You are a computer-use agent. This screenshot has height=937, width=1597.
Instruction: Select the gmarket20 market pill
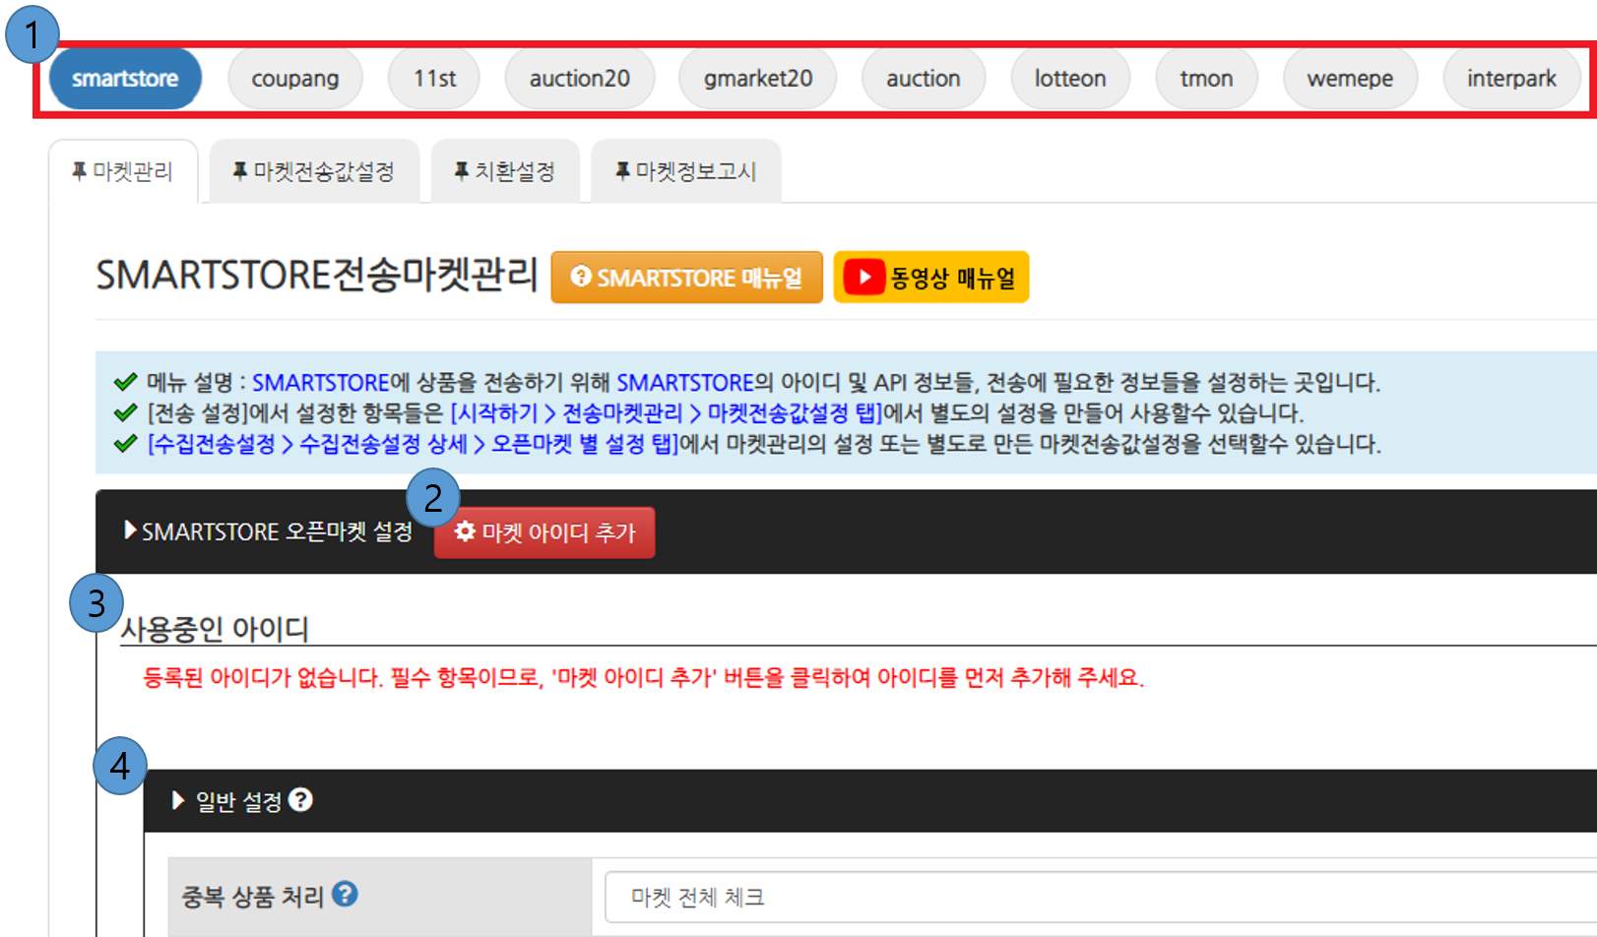tap(757, 79)
